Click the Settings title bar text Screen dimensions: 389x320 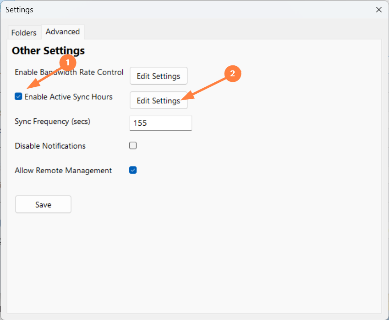click(x=19, y=10)
